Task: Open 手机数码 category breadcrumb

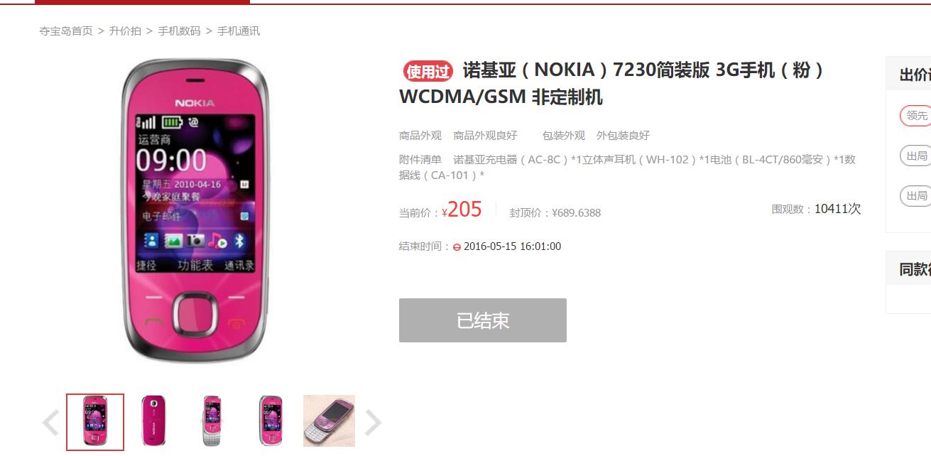Action: pos(179,31)
